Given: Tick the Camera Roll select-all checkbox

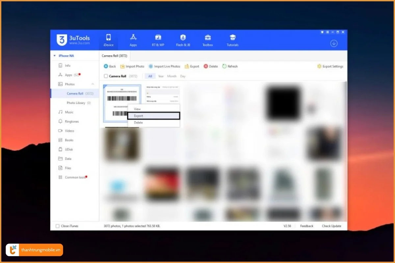Looking at the screenshot, I should 106,76.
